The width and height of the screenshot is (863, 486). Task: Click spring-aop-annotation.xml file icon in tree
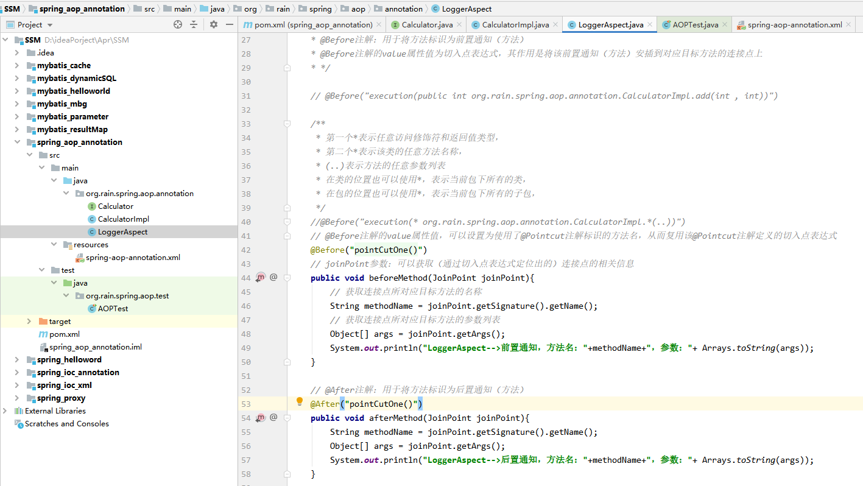80,258
